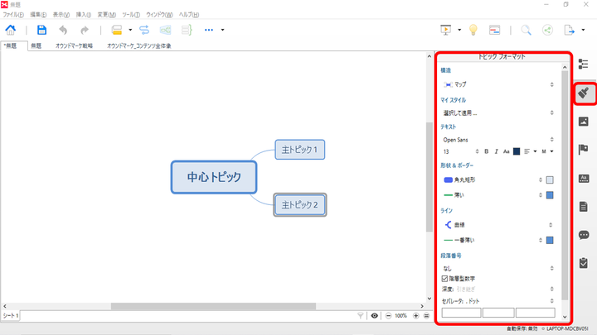Open the Markers flag panel
597x335 pixels.
(583, 150)
